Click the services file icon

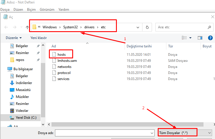[54, 79]
